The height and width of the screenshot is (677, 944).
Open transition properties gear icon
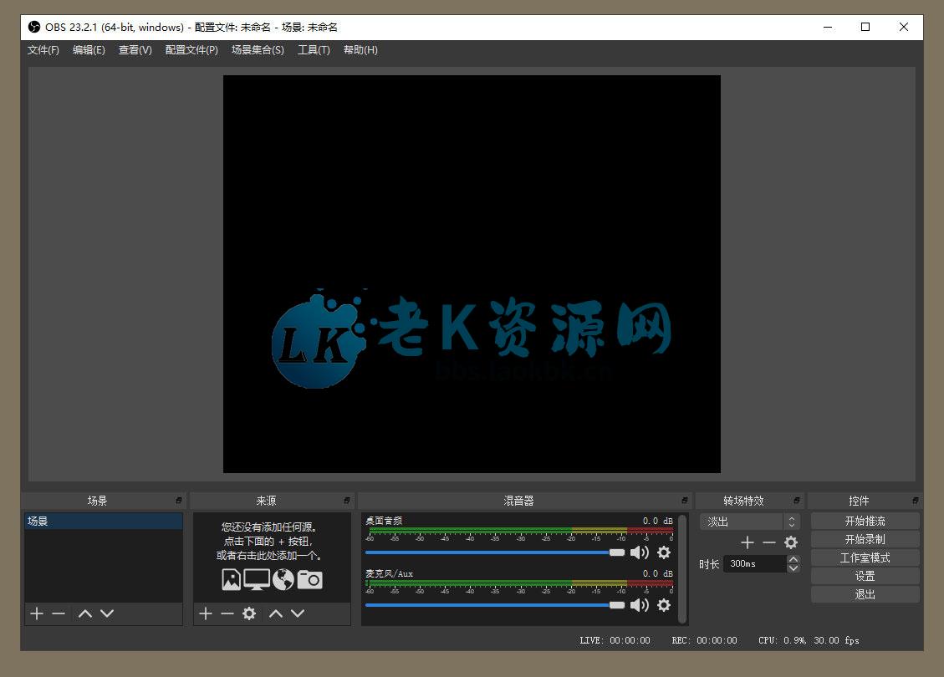coord(791,542)
